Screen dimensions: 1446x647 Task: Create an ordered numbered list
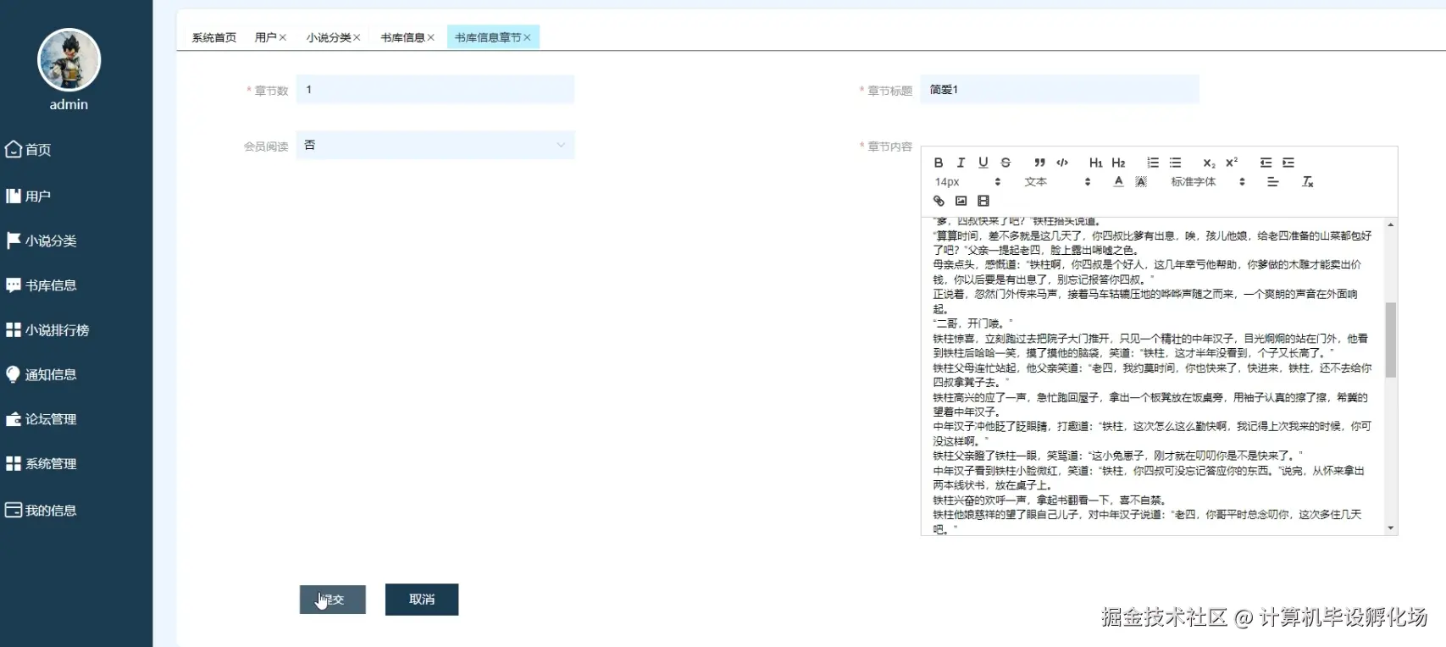[x=1153, y=163]
